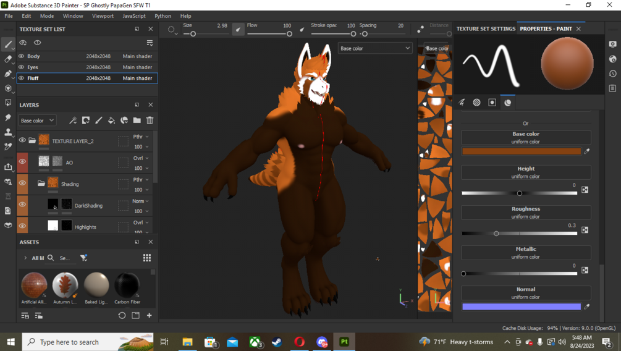Open the Texture Set List settings menu
This screenshot has height=351, width=621.
[150, 43]
